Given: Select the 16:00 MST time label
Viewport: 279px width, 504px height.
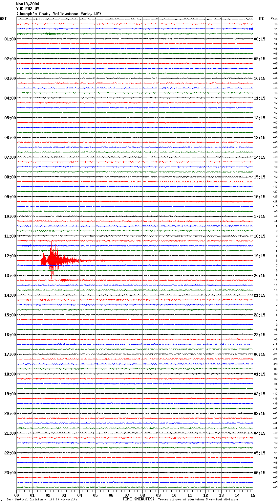Looking at the screenshot, I should pyautogui.click(x=10, y=335).
